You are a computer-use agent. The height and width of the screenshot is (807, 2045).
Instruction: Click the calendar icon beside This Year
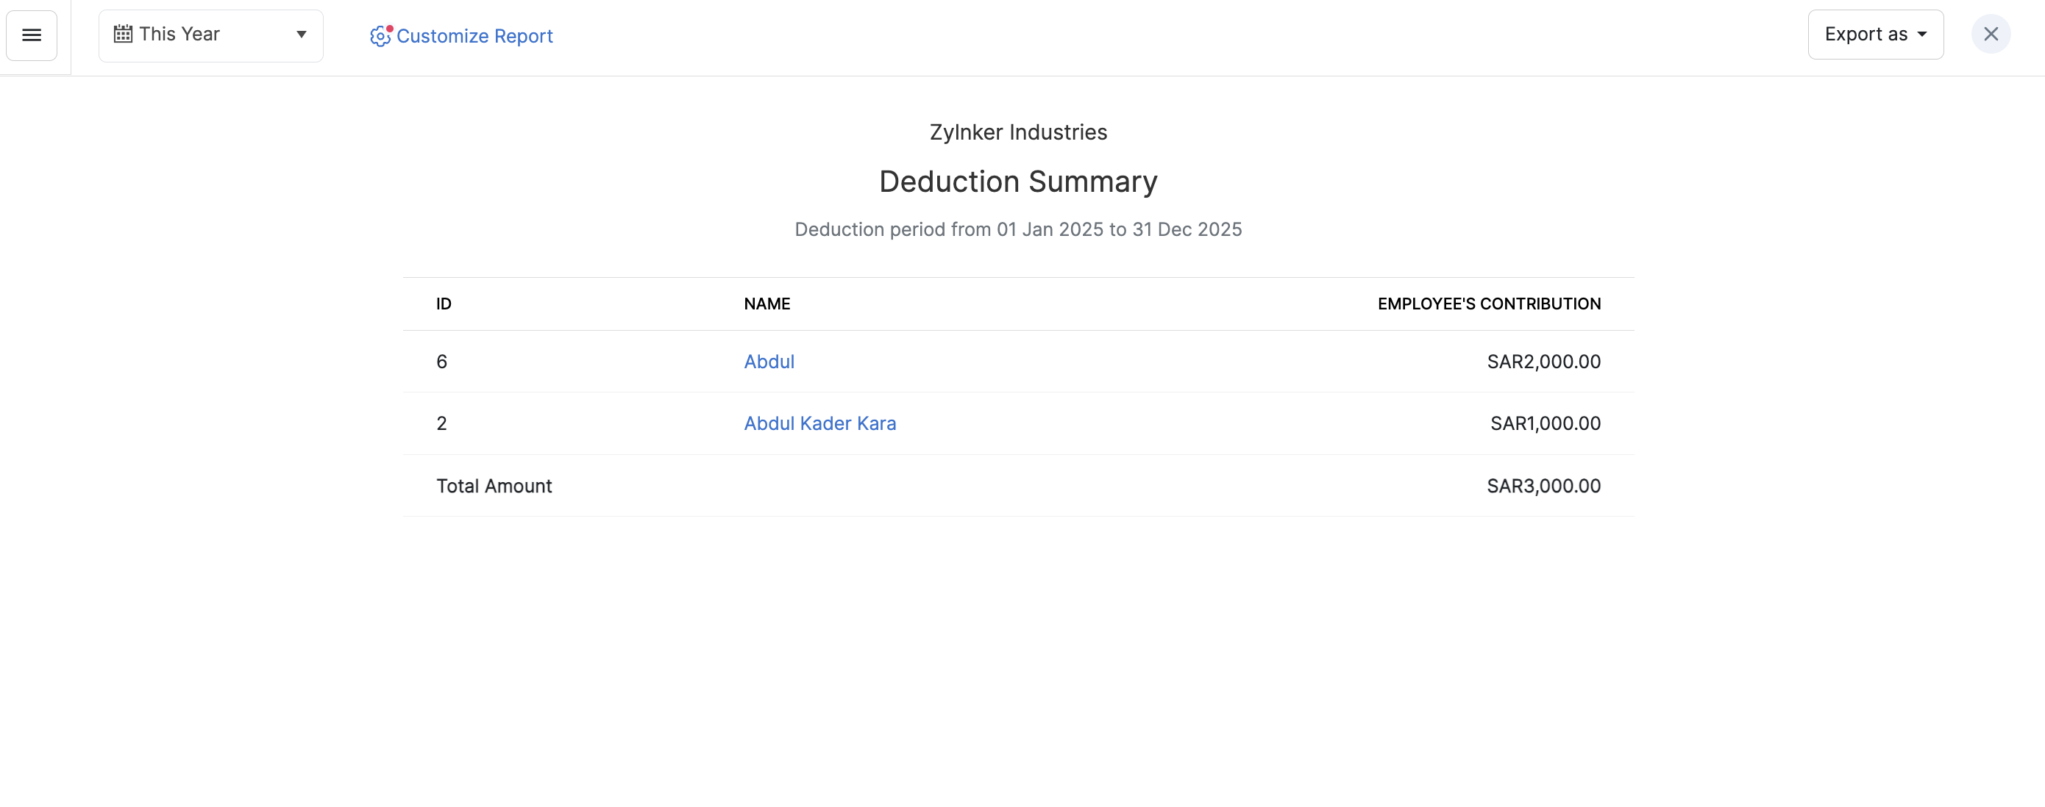[x=123, y=34]
